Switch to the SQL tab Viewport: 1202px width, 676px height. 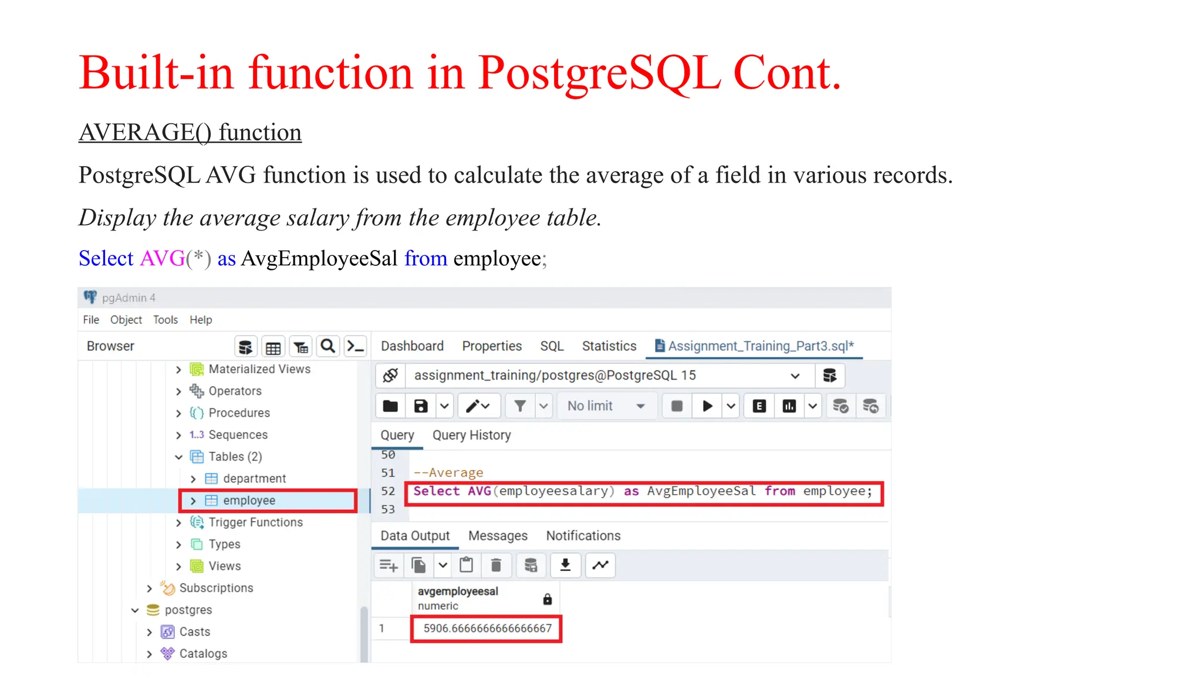[552, 346]
